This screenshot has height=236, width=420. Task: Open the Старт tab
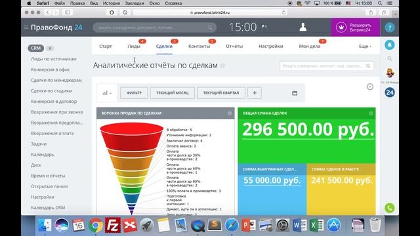coord(106,47)
